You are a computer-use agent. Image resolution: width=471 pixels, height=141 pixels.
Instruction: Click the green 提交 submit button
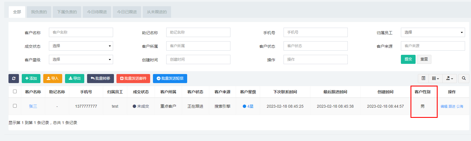[408, 59]
